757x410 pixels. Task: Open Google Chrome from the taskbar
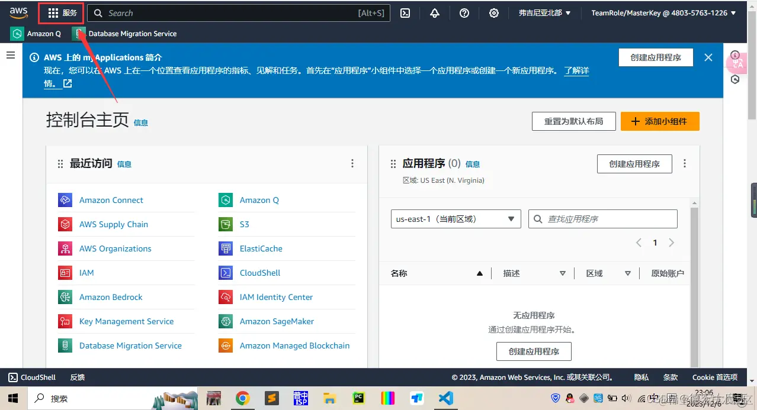(x=242, y=398)
